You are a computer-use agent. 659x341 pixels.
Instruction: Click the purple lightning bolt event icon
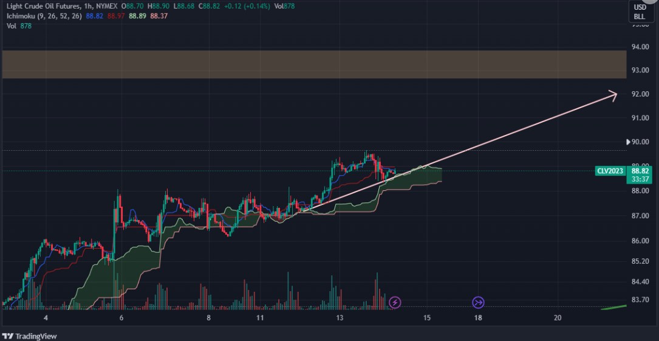tap(395, 302)
